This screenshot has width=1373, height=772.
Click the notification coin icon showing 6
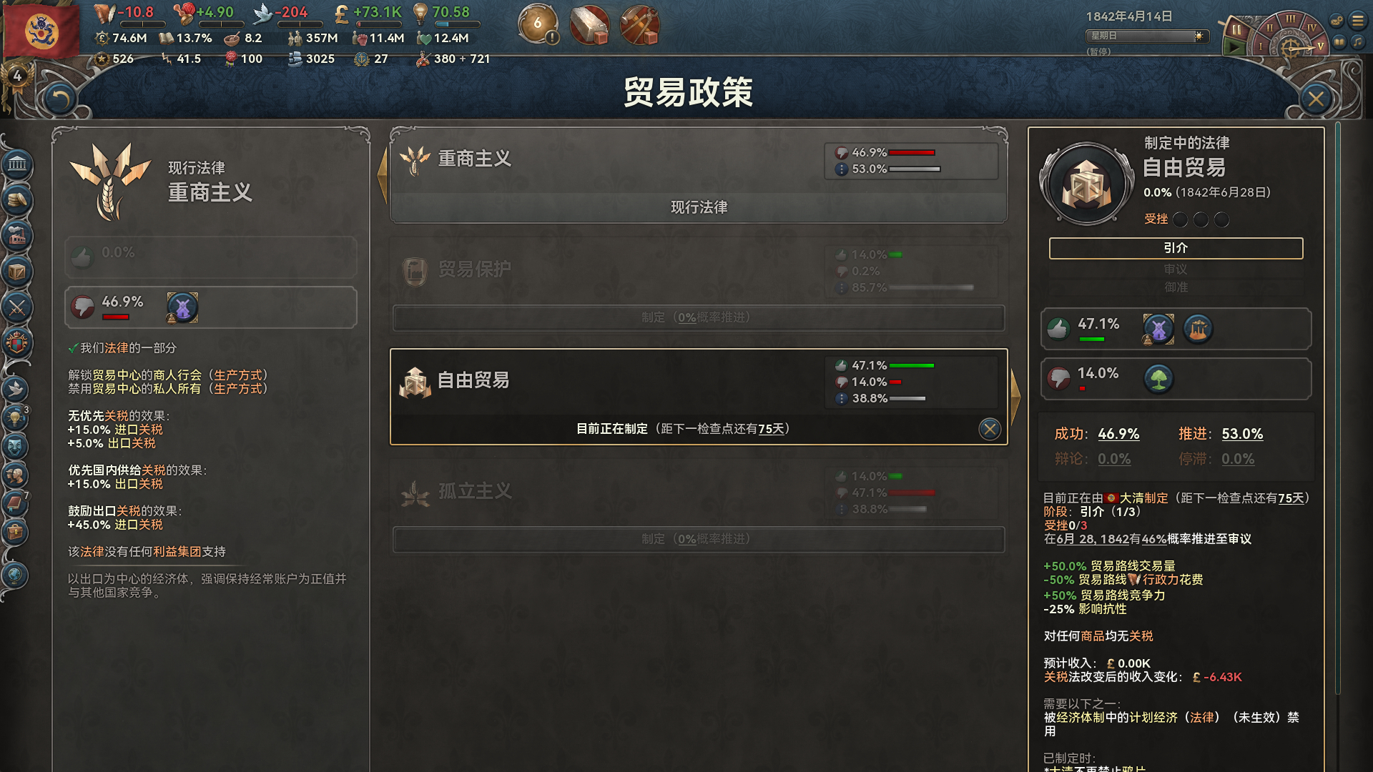[538, 24]
